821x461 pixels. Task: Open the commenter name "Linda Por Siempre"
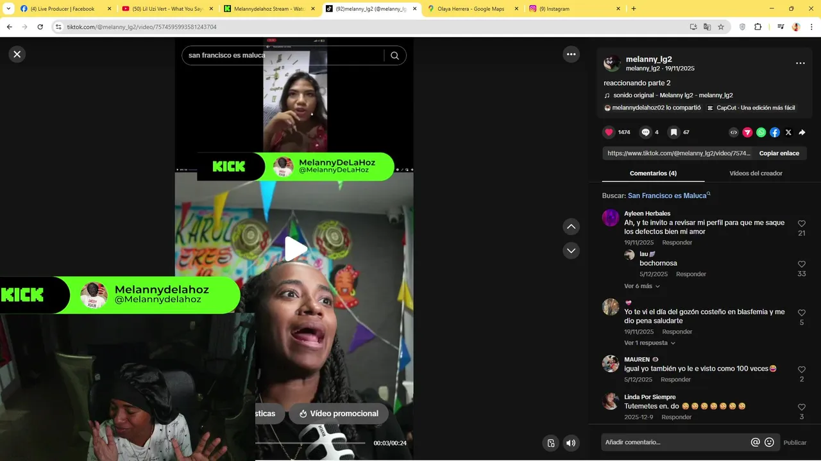pyautogui.click(x=650, y=397)
